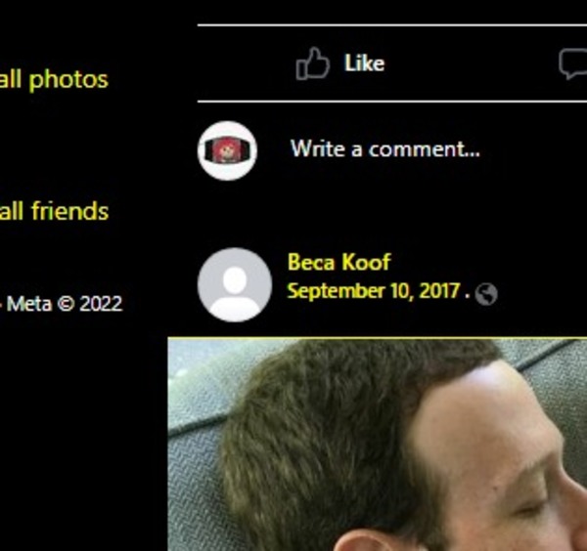This screenshot has height=551, width=587.
Task: Hit the Like label under the post
Action: 364,64
